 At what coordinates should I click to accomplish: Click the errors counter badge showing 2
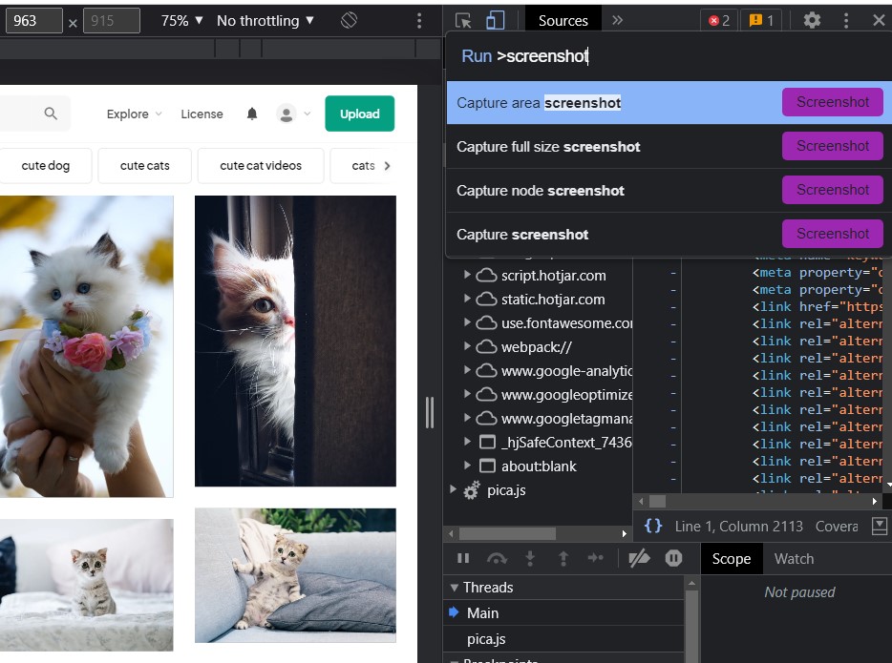718,18
